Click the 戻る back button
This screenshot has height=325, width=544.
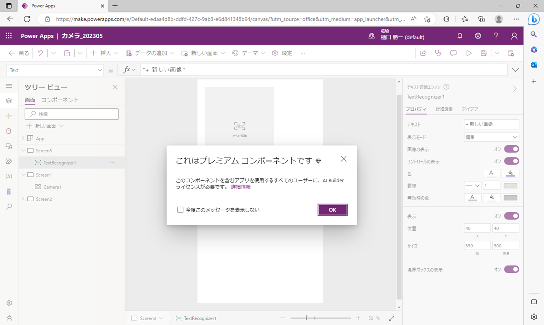[x=19, y=53]
